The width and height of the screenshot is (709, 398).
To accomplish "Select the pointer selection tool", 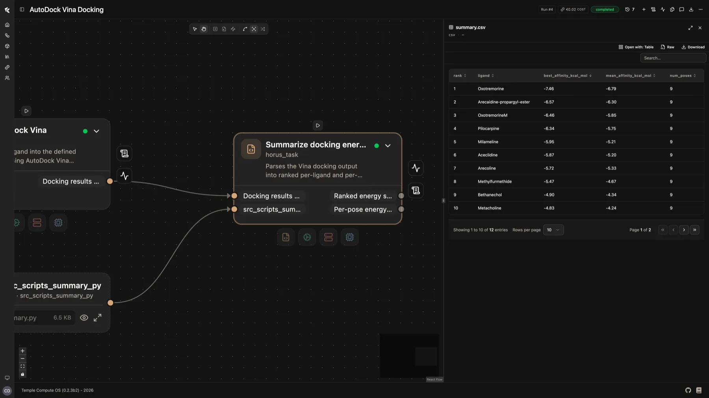I will (x=195, y=29).
